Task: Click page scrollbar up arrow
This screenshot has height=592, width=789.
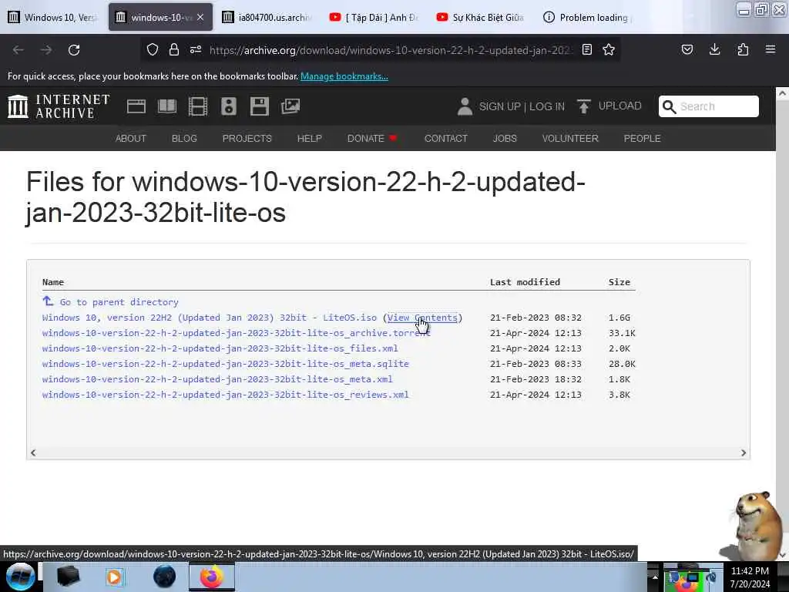Action: coord(782,93)
